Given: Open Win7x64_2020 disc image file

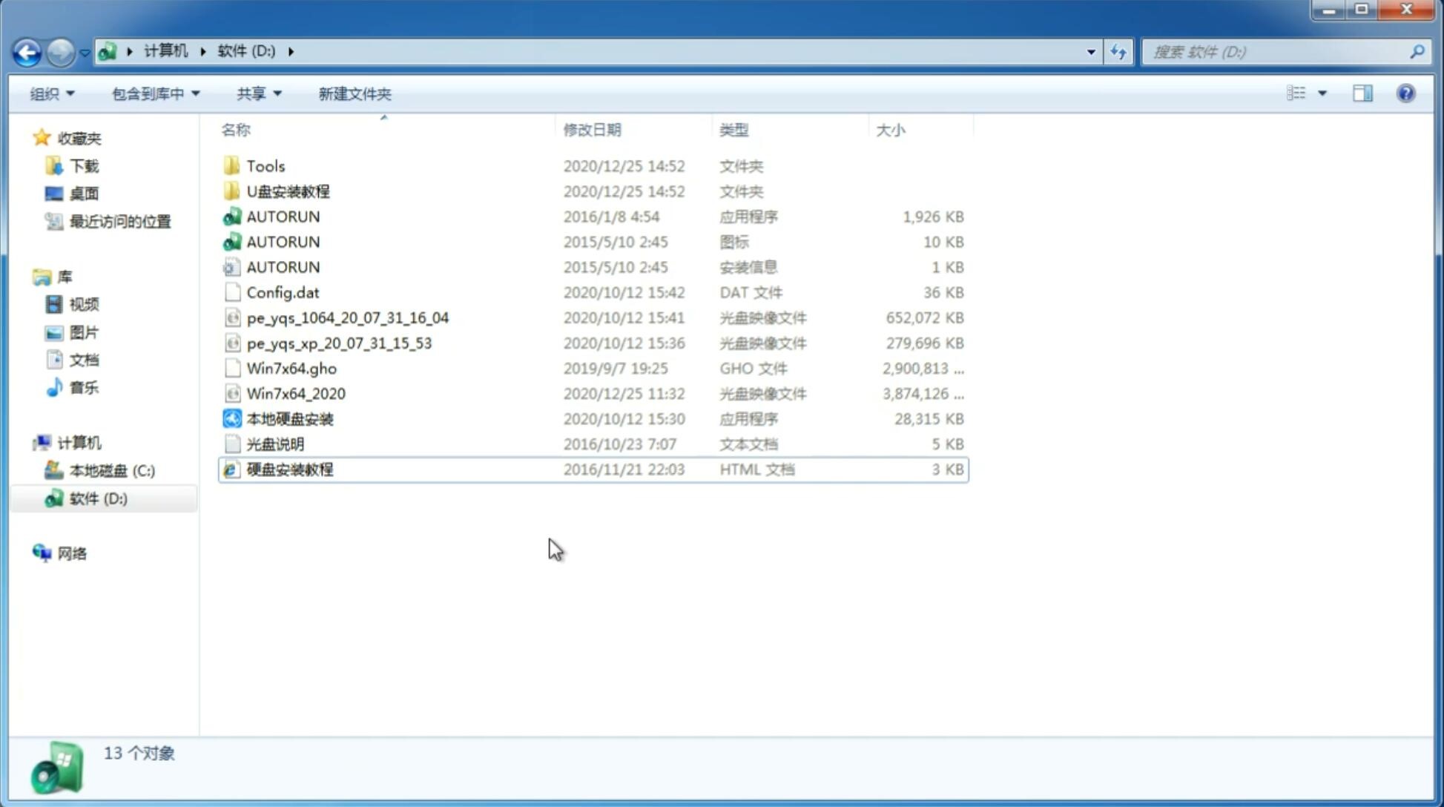Looking at the screenshot, I should (297, 392).
